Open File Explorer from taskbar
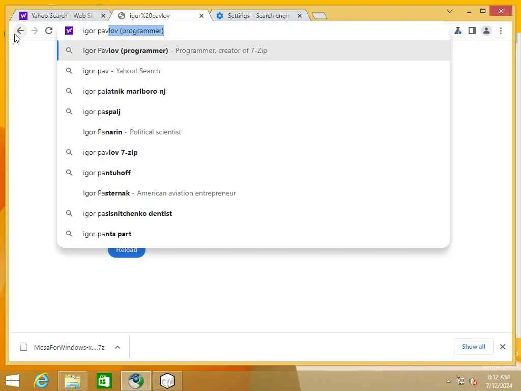Image resolution: width=521 pixels, height=391 pixels. [x=73, y=381]
